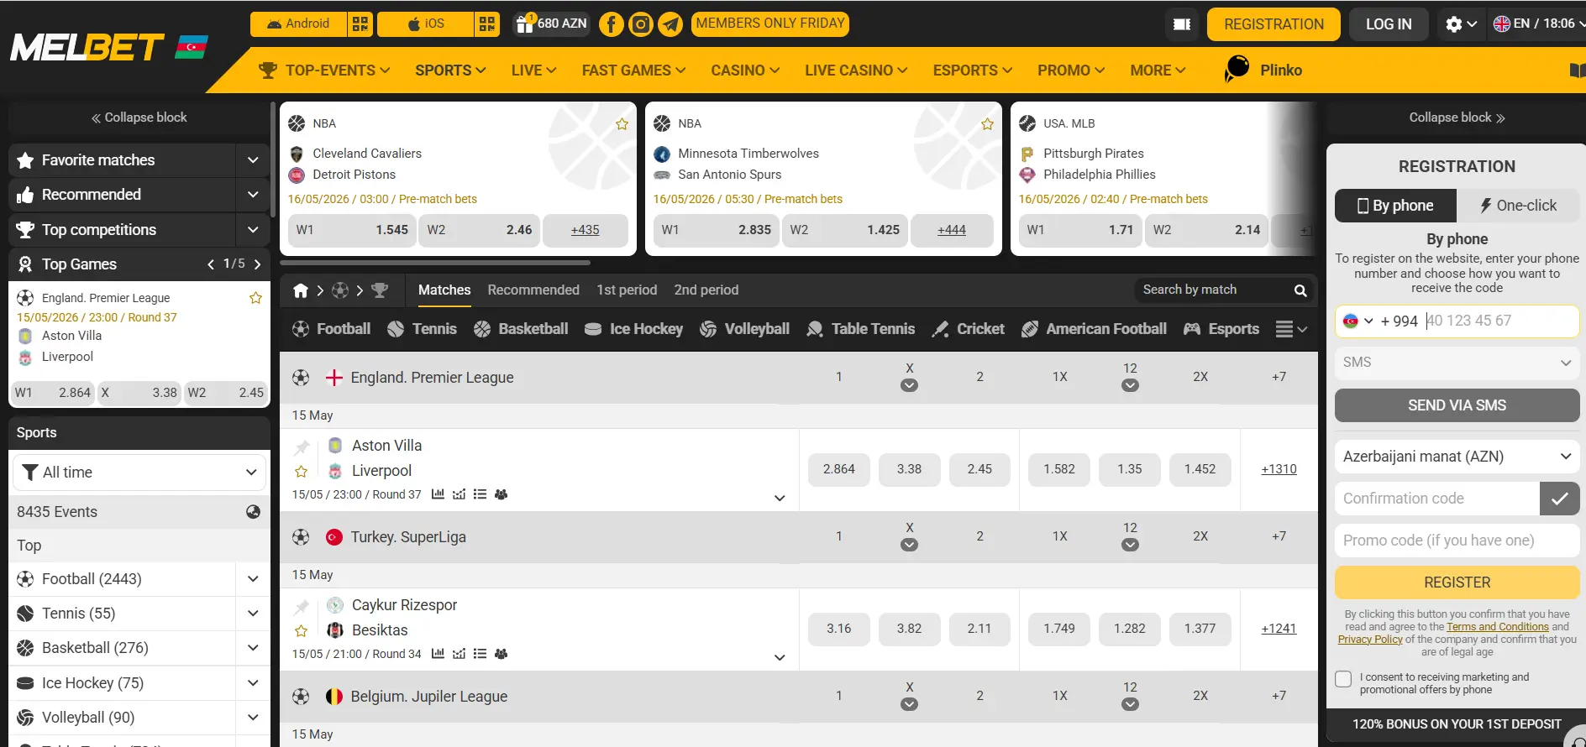The image size is (1586, 747).
Task: Click the featured events horizontal scrollbar
Action: (434, 263)
